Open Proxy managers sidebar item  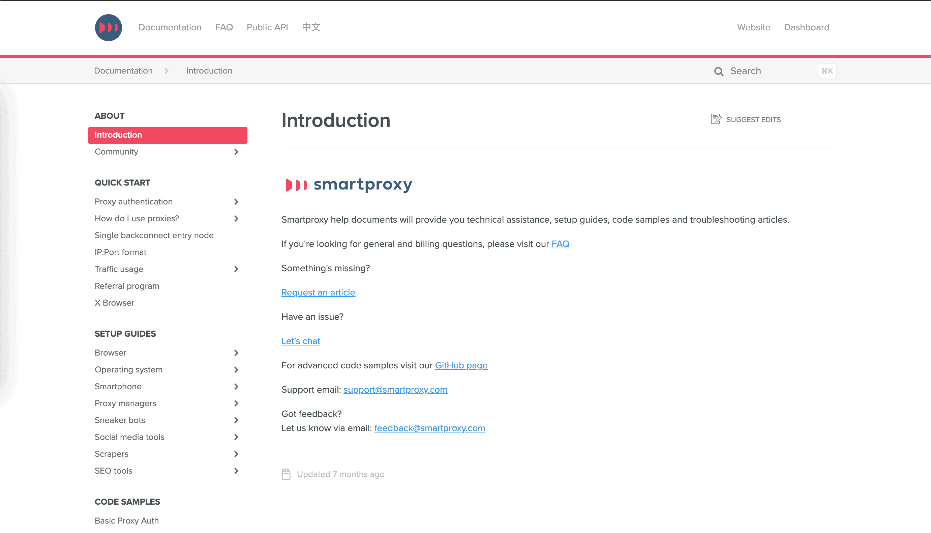coord(125,403)
